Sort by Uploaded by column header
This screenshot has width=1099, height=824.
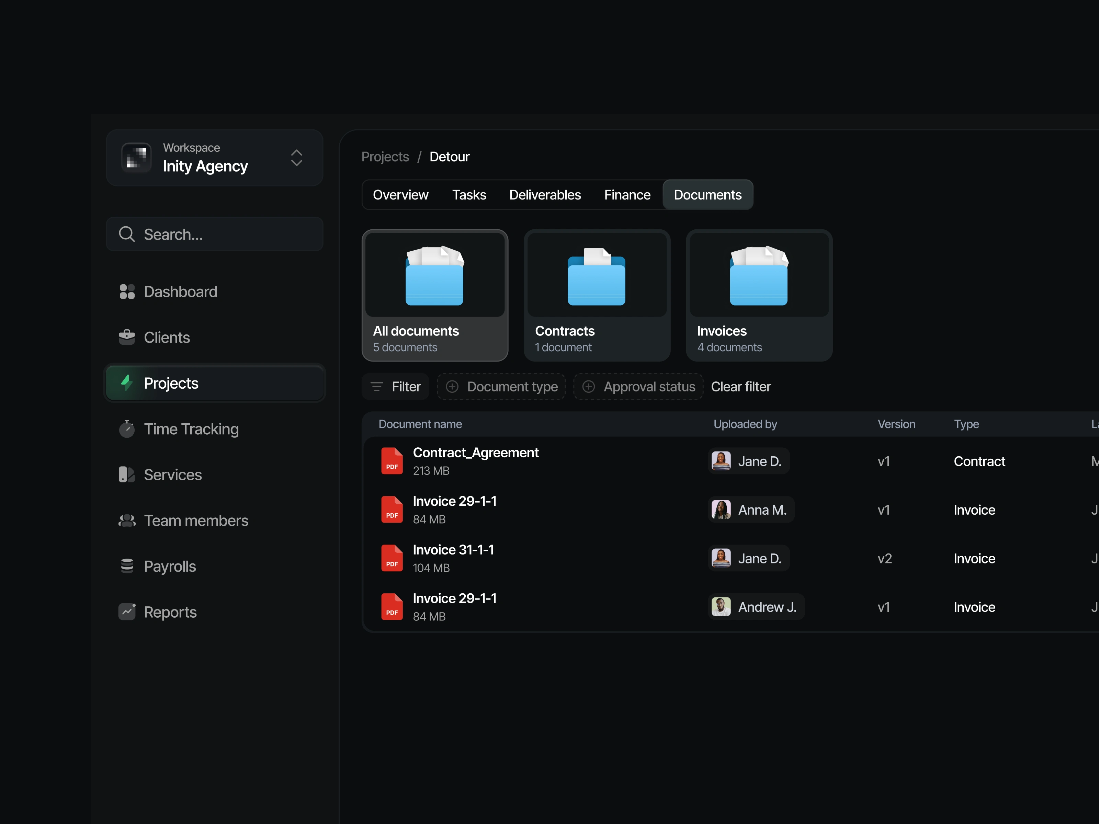[x=745, y=424]
